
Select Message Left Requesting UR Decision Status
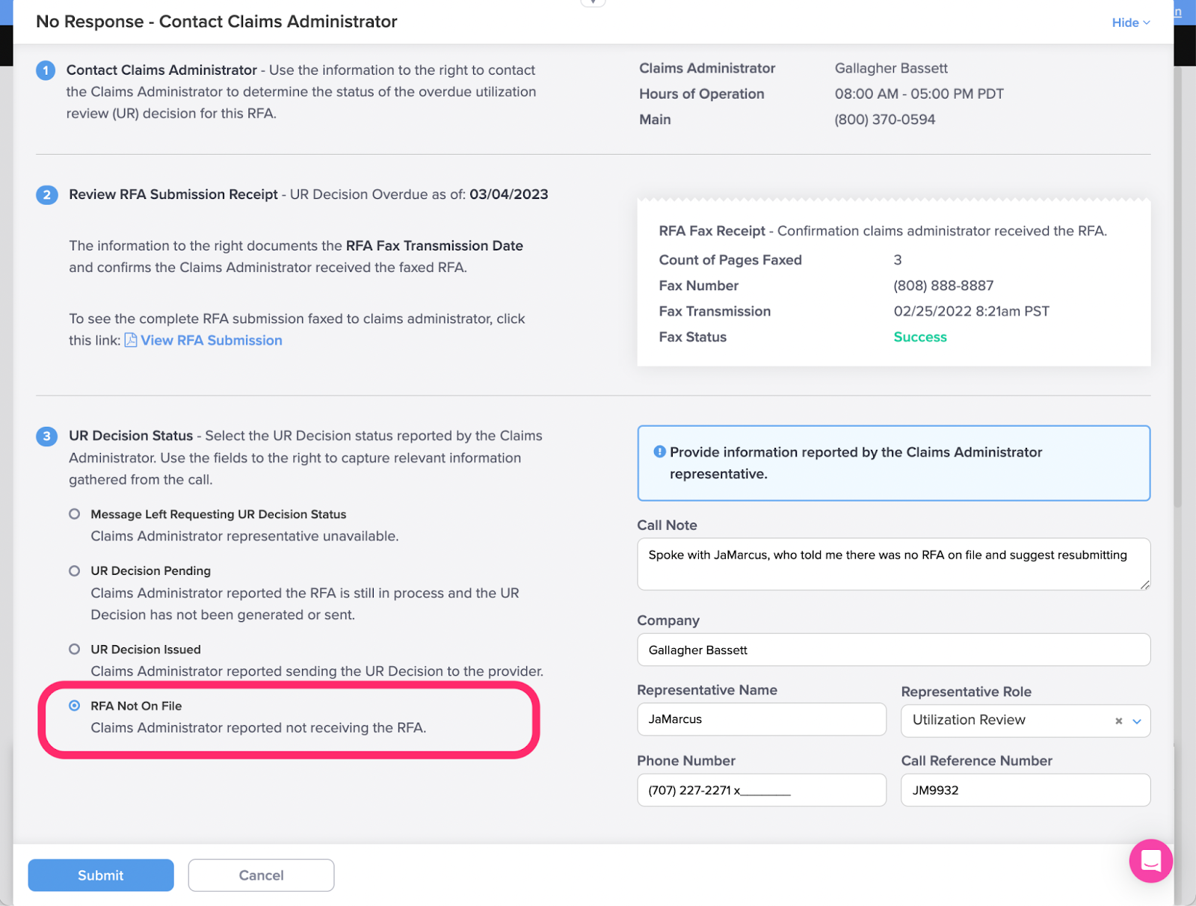74,514
